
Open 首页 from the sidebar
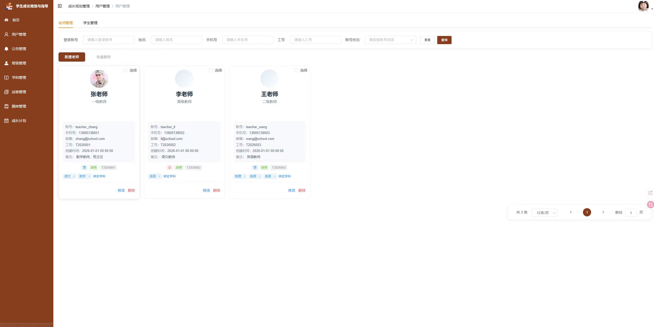coord(27,20)
